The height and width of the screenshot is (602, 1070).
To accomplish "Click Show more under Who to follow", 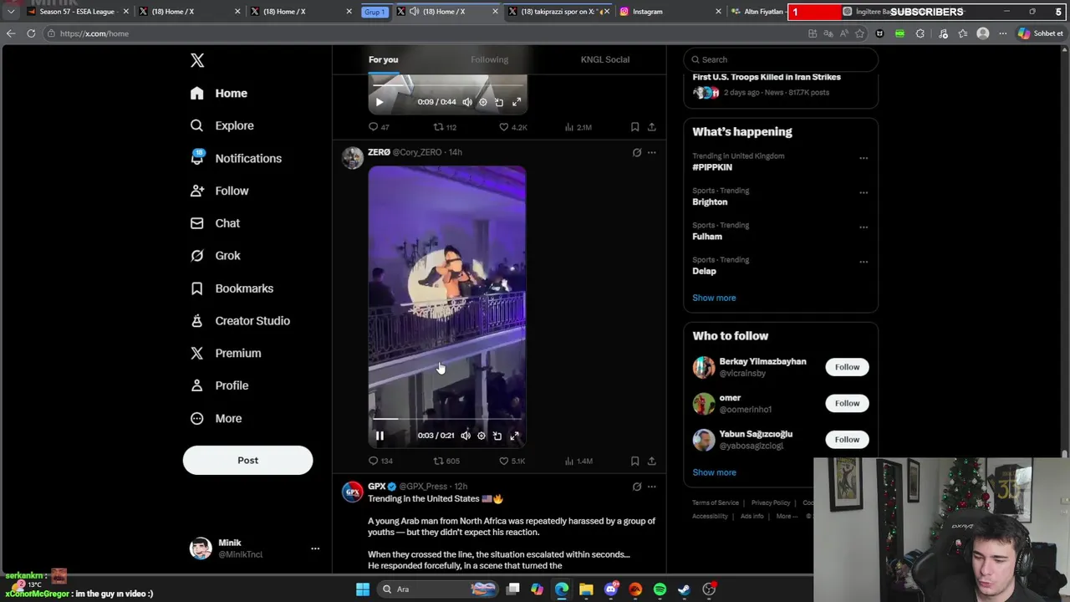I will tap(714, 472).
